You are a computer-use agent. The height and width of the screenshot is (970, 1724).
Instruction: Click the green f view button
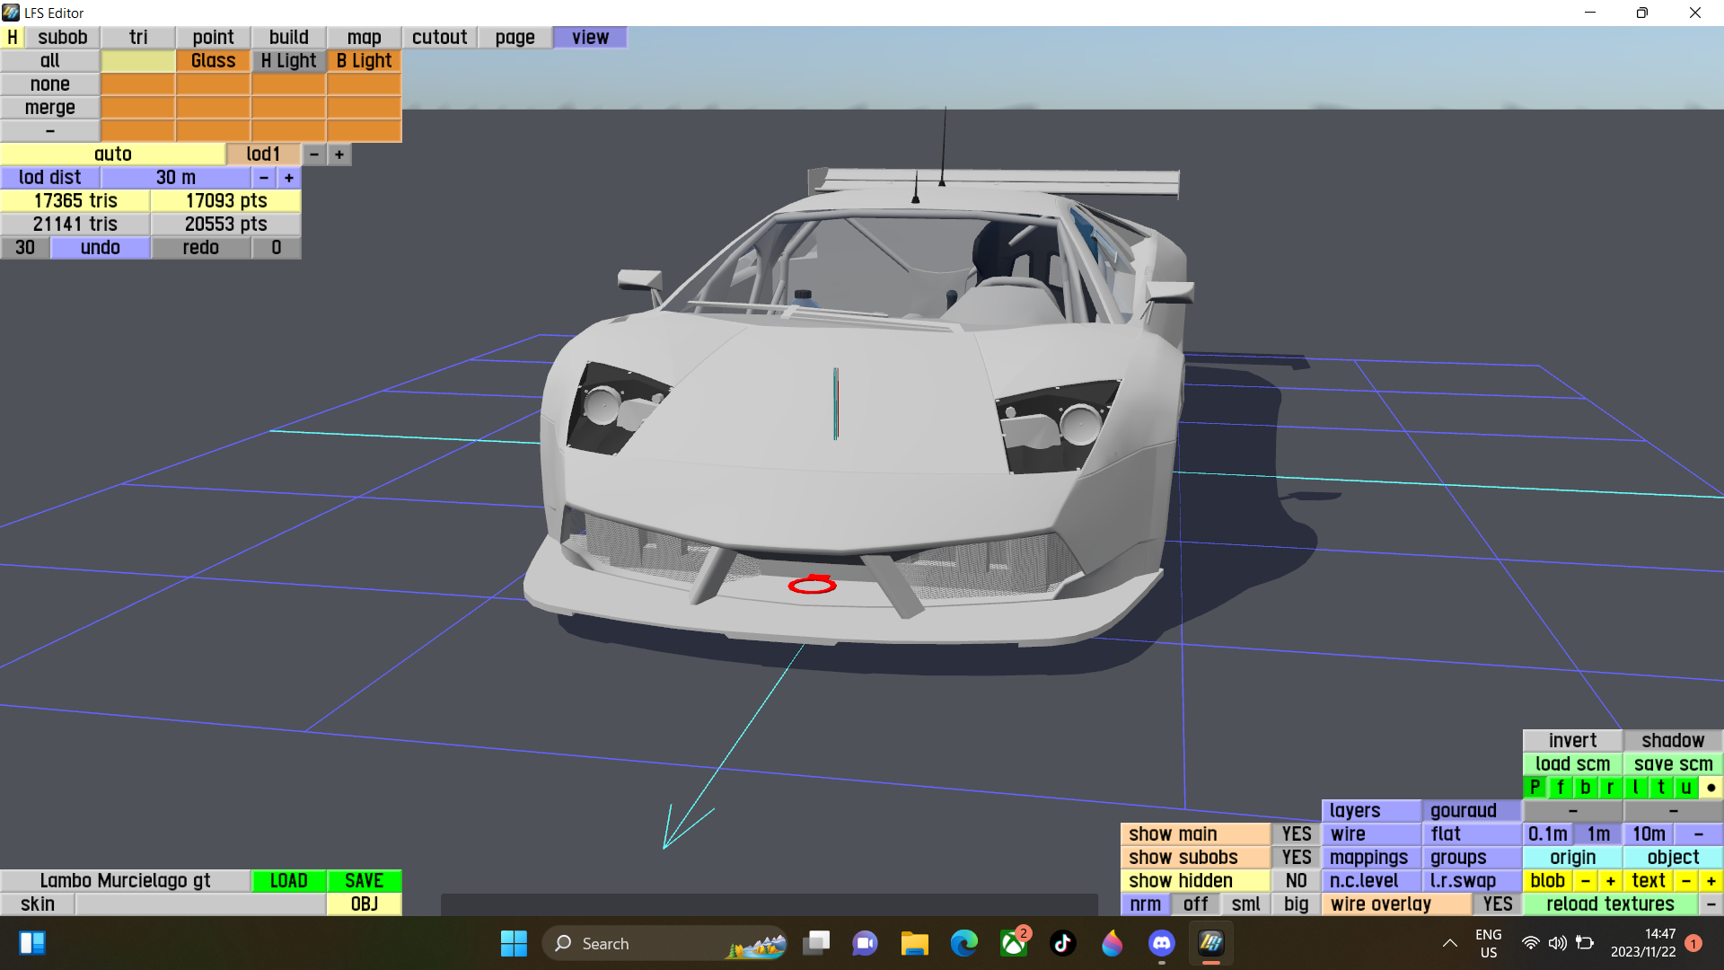click(x=1560, y=788)
